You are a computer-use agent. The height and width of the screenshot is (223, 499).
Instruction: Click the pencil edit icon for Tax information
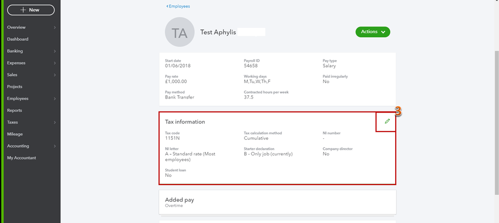click(x=387, y=121)
